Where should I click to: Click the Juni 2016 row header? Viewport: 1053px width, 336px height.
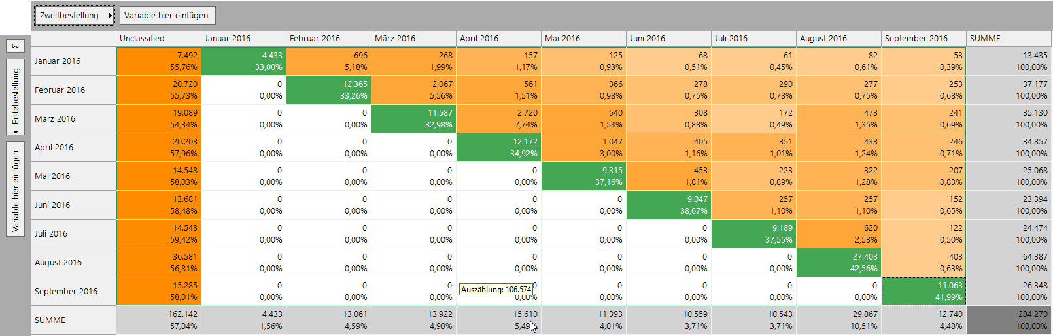click(x=74, y=205)
